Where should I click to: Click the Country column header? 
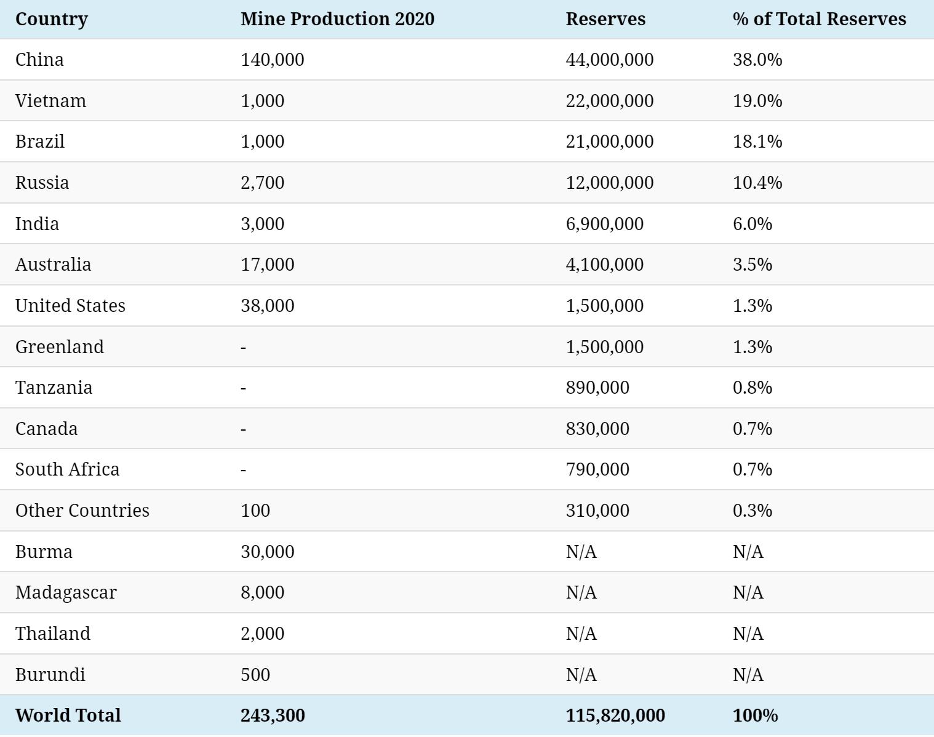pyautogui.click(x=52, y=19)
